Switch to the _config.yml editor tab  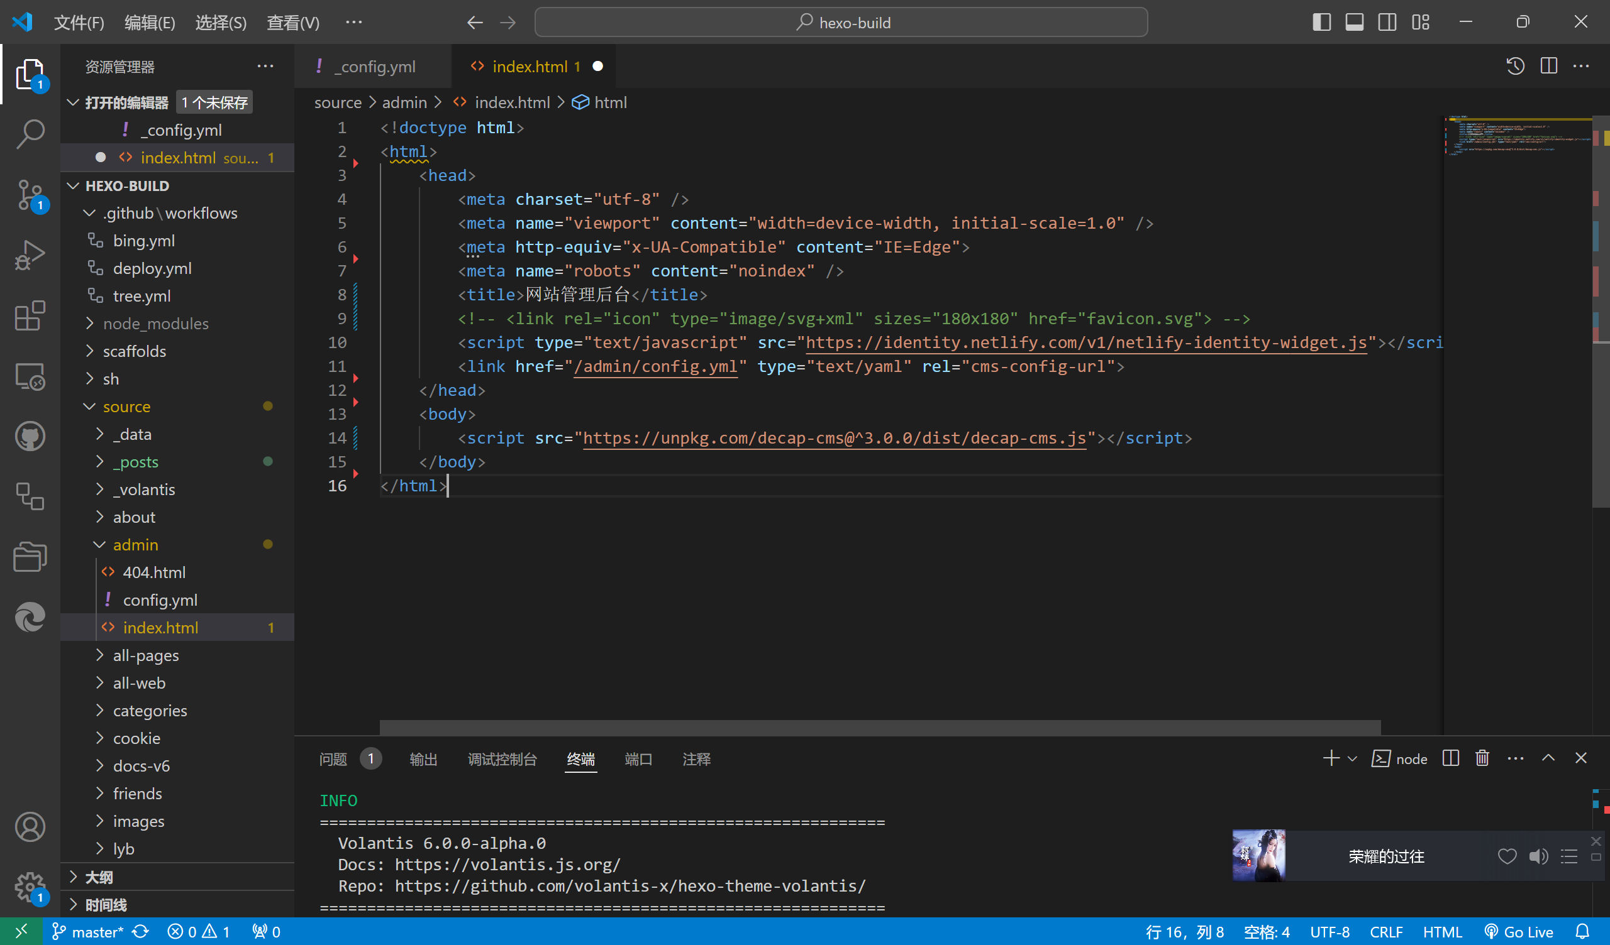[375, 67]
